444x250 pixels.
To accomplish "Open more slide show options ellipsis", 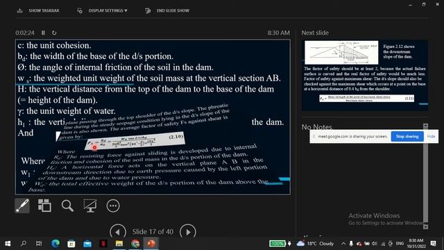I will [x=113, y=206].
